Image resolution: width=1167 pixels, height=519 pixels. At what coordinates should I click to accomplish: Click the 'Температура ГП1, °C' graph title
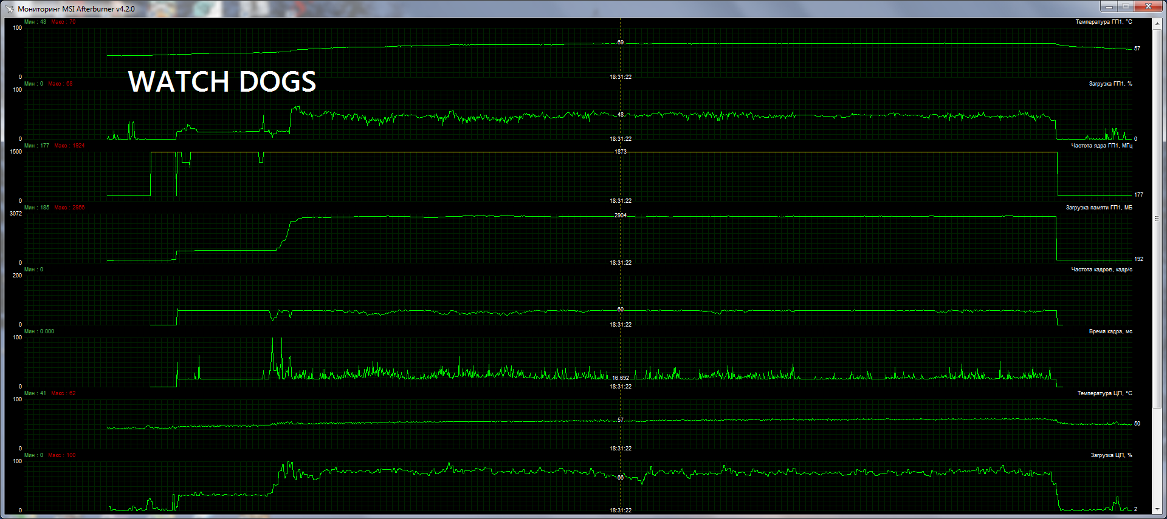tap(1104, 22)
